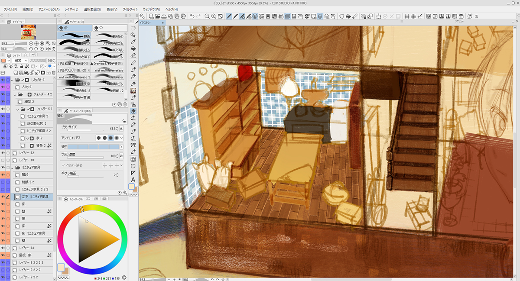Select the 軟らかめ 2 eraser sub tool
This screenshot has width=520, height=281.
75,90
